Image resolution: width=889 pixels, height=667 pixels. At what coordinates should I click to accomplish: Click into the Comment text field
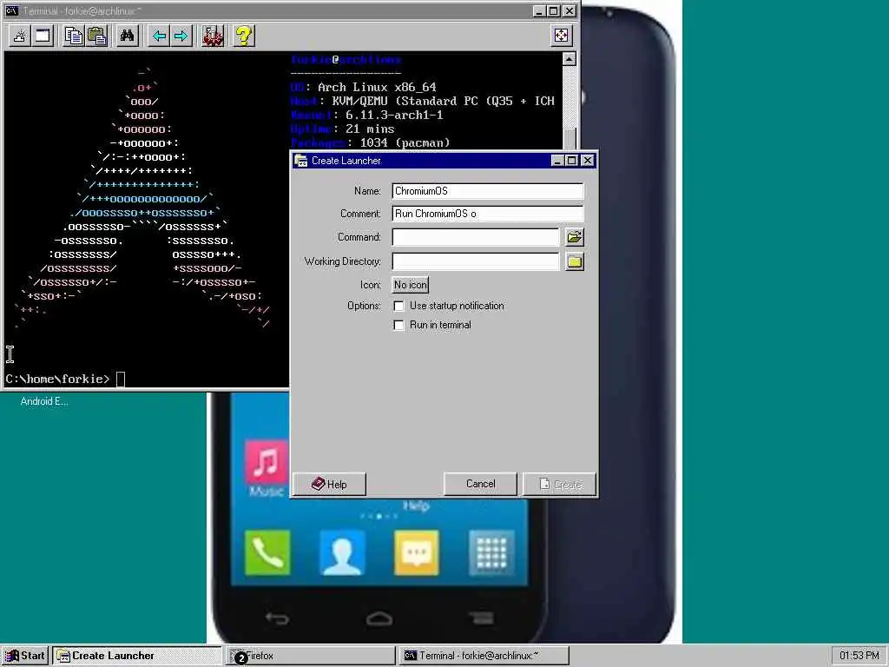[x=488, y=214]
